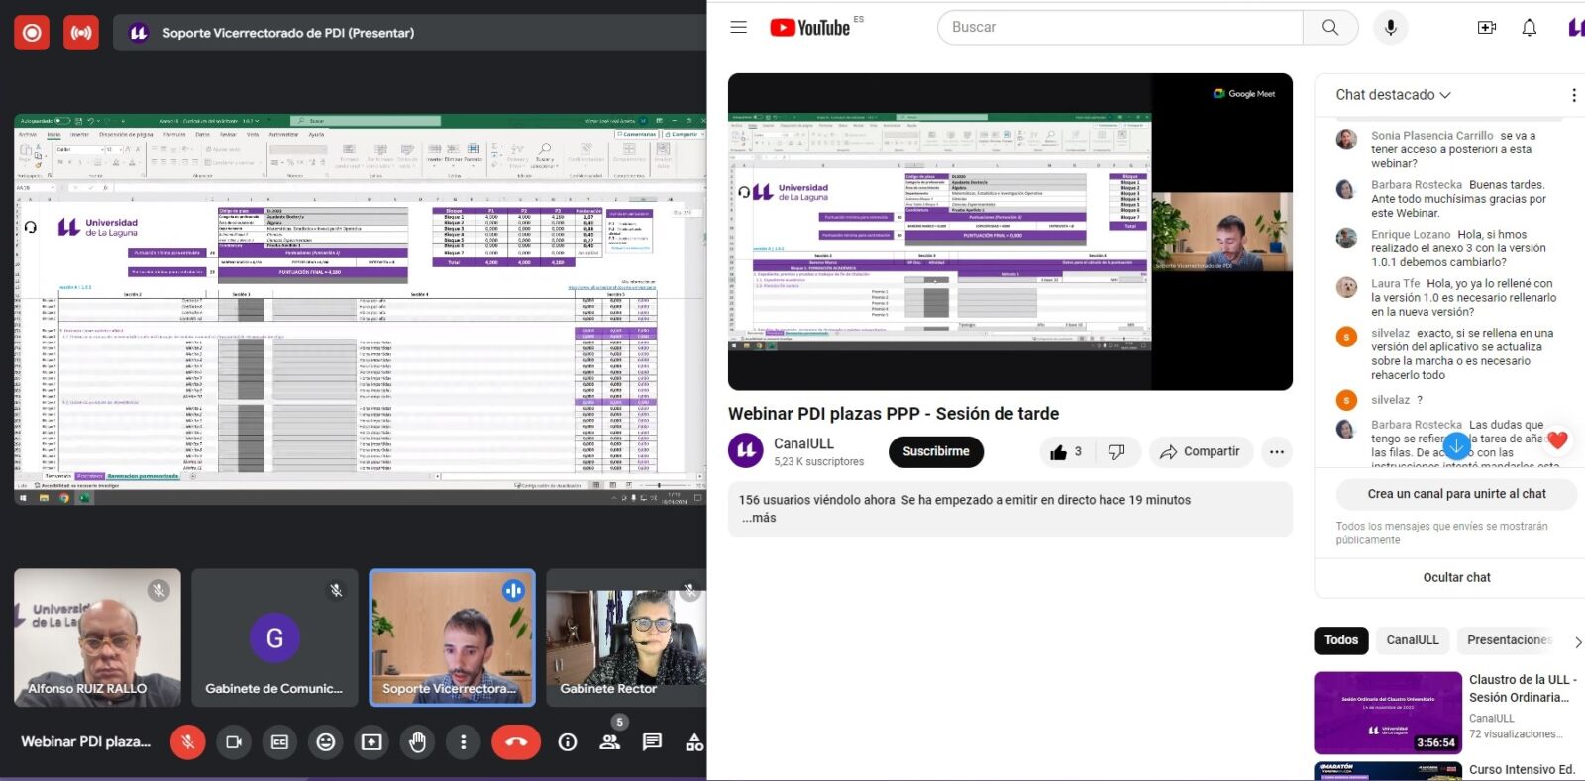Select the CanalULL filter chip
This screenshot has height=781, width=1585.
1412,640
